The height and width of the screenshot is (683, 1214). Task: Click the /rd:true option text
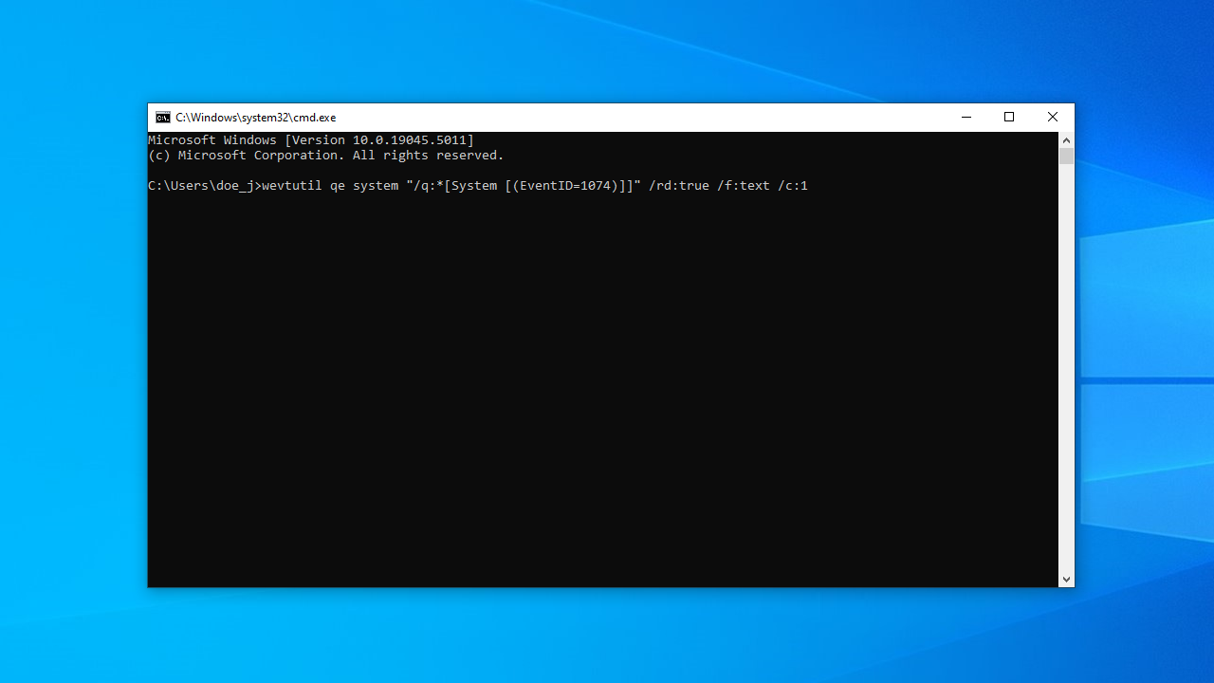tap(679, 186)
